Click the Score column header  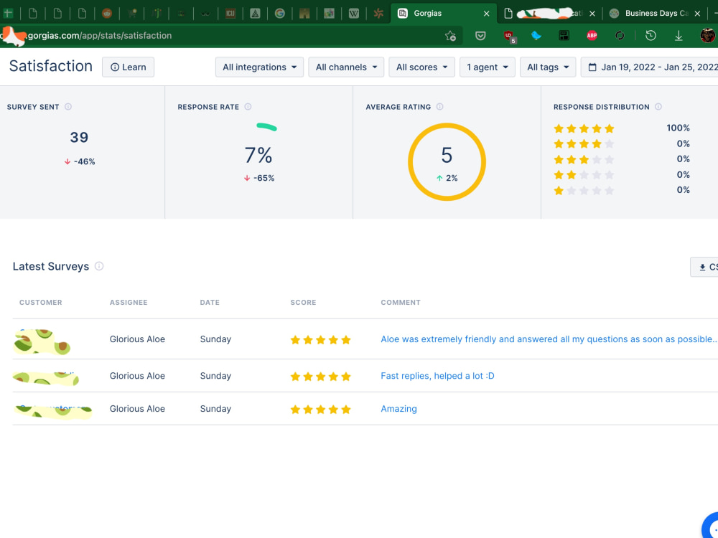tap(303, 303)
